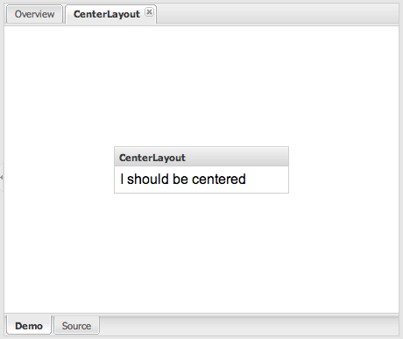Click the word 'centered' in the panel

click(x=219, y=179)
